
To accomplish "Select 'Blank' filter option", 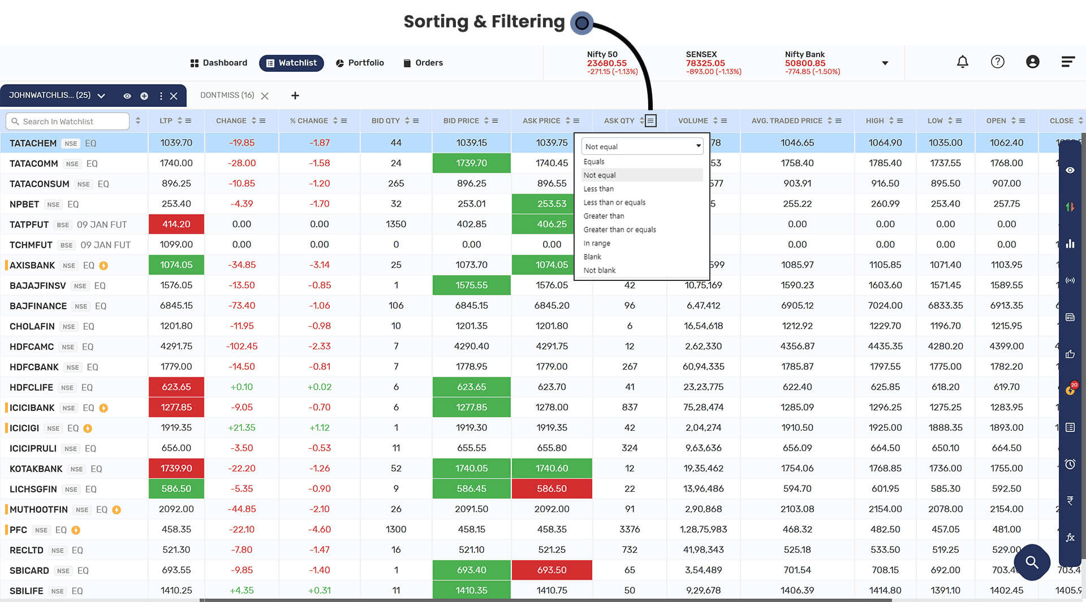I will 642,257.
